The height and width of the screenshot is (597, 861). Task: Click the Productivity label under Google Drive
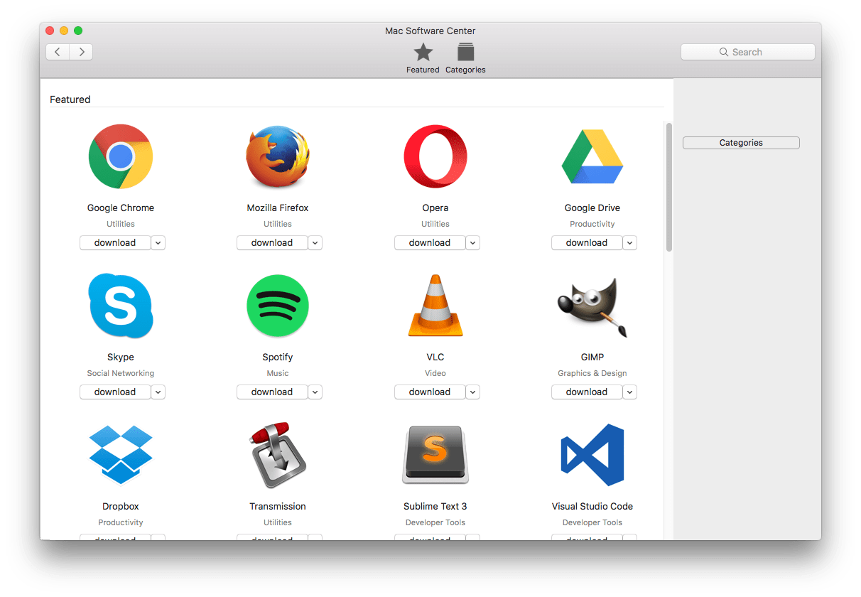(x=592, y=224)
